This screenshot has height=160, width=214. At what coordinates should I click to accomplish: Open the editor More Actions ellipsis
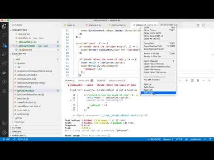coord(210,25)
